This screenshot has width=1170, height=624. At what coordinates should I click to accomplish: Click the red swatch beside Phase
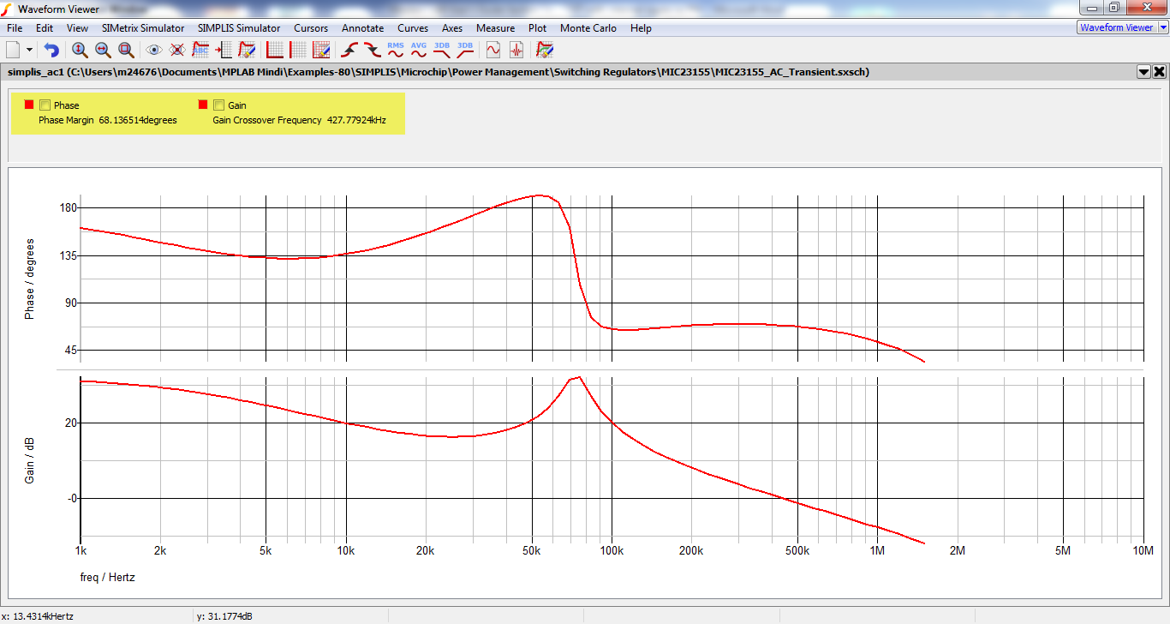pyautogui.click(x=29, y=105)
